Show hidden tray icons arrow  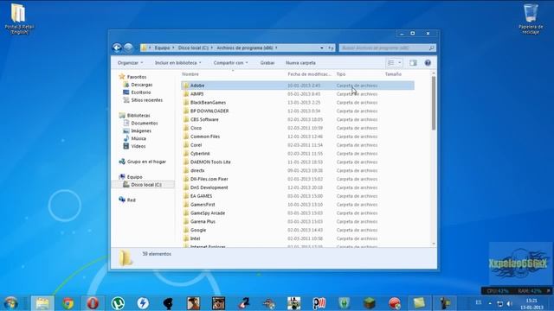[x=490, y=303]
